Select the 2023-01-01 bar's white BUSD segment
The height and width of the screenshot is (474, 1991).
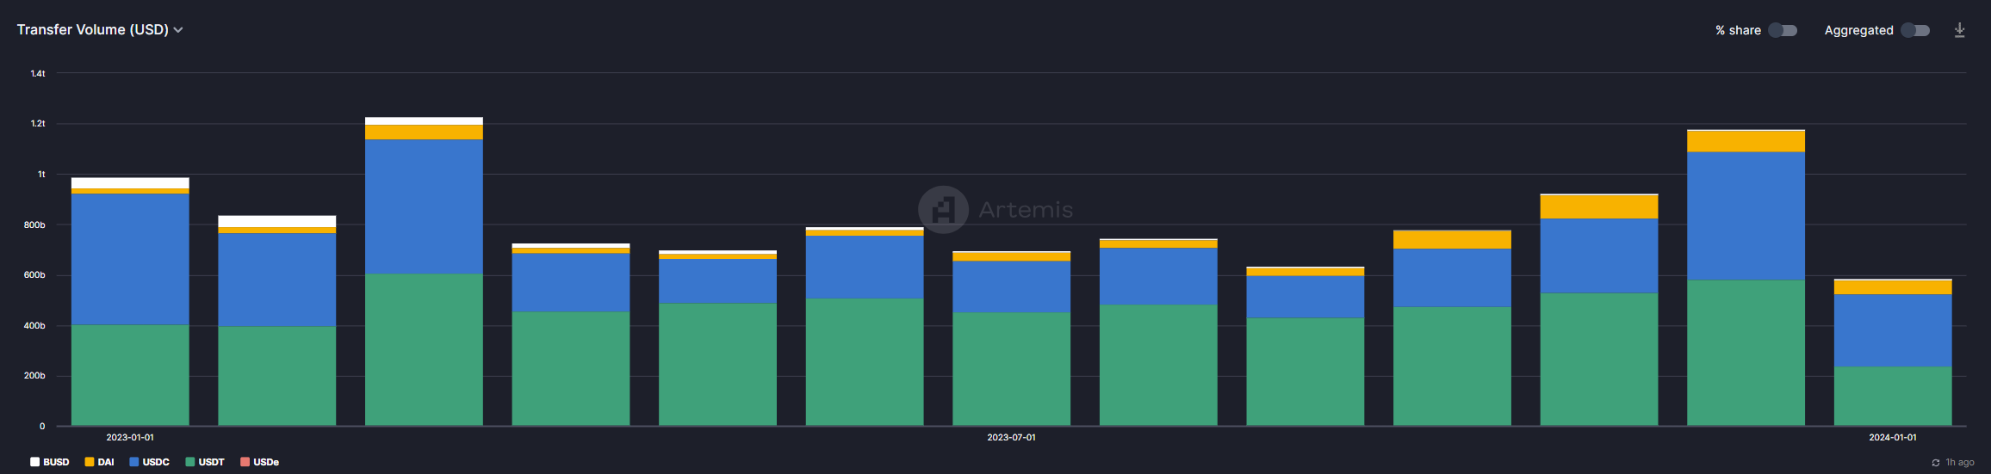[130, 183]
